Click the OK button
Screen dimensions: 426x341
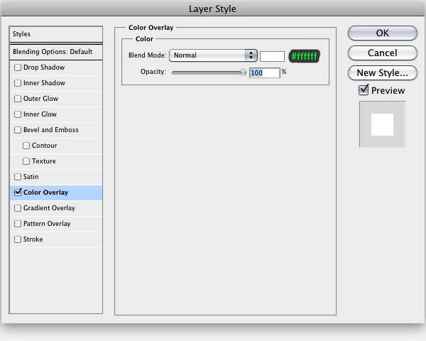tap(382, 33)
